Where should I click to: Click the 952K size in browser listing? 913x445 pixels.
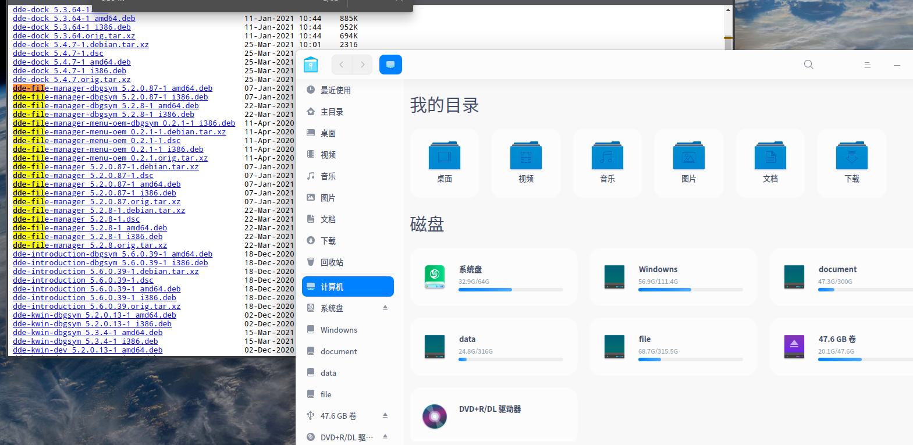pyautogui.click(x=349, y=27)
